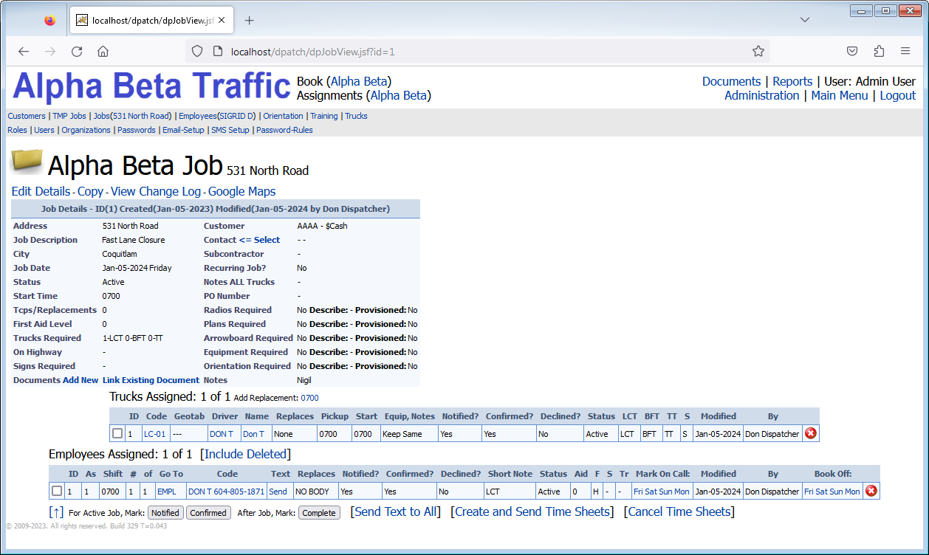Bookmark this page with the star icon
The image size is (929, 555).
pos(758,52)
